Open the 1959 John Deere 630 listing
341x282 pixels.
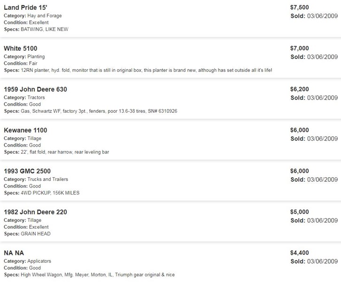click(35, 89)
